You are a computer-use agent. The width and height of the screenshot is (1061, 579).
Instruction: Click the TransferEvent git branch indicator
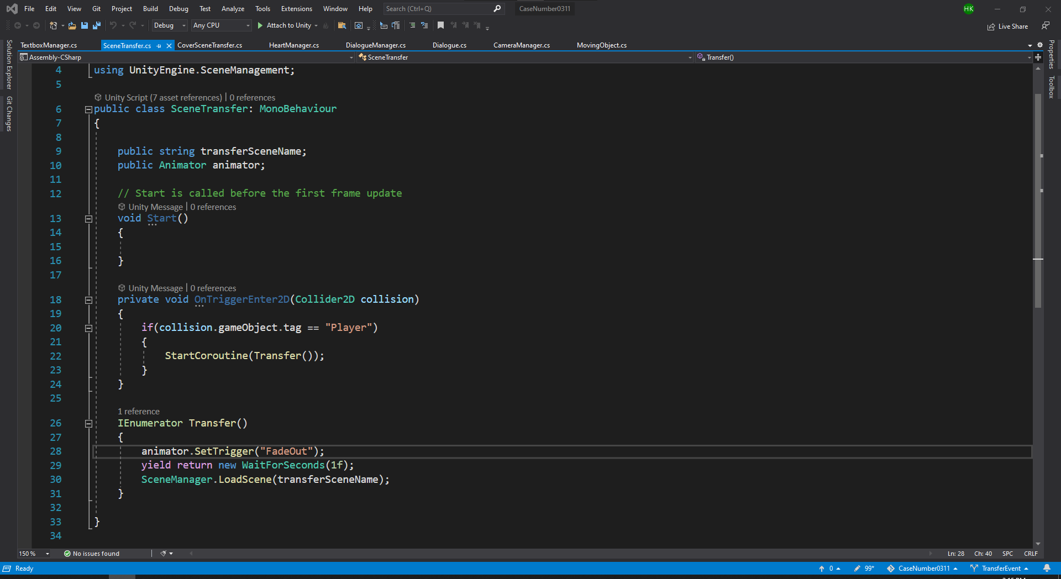tap(999, 569)
